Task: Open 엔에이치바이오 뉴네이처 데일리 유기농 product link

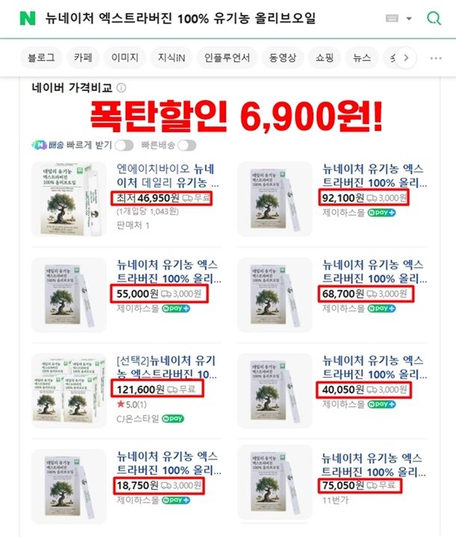Action: point(167,176)
